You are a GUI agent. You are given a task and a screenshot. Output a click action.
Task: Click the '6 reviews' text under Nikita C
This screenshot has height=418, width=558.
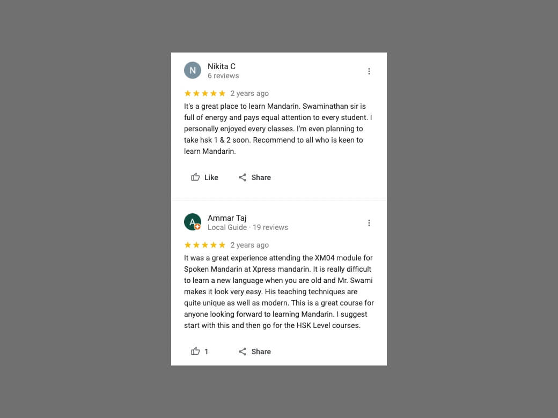click(223, 76)
